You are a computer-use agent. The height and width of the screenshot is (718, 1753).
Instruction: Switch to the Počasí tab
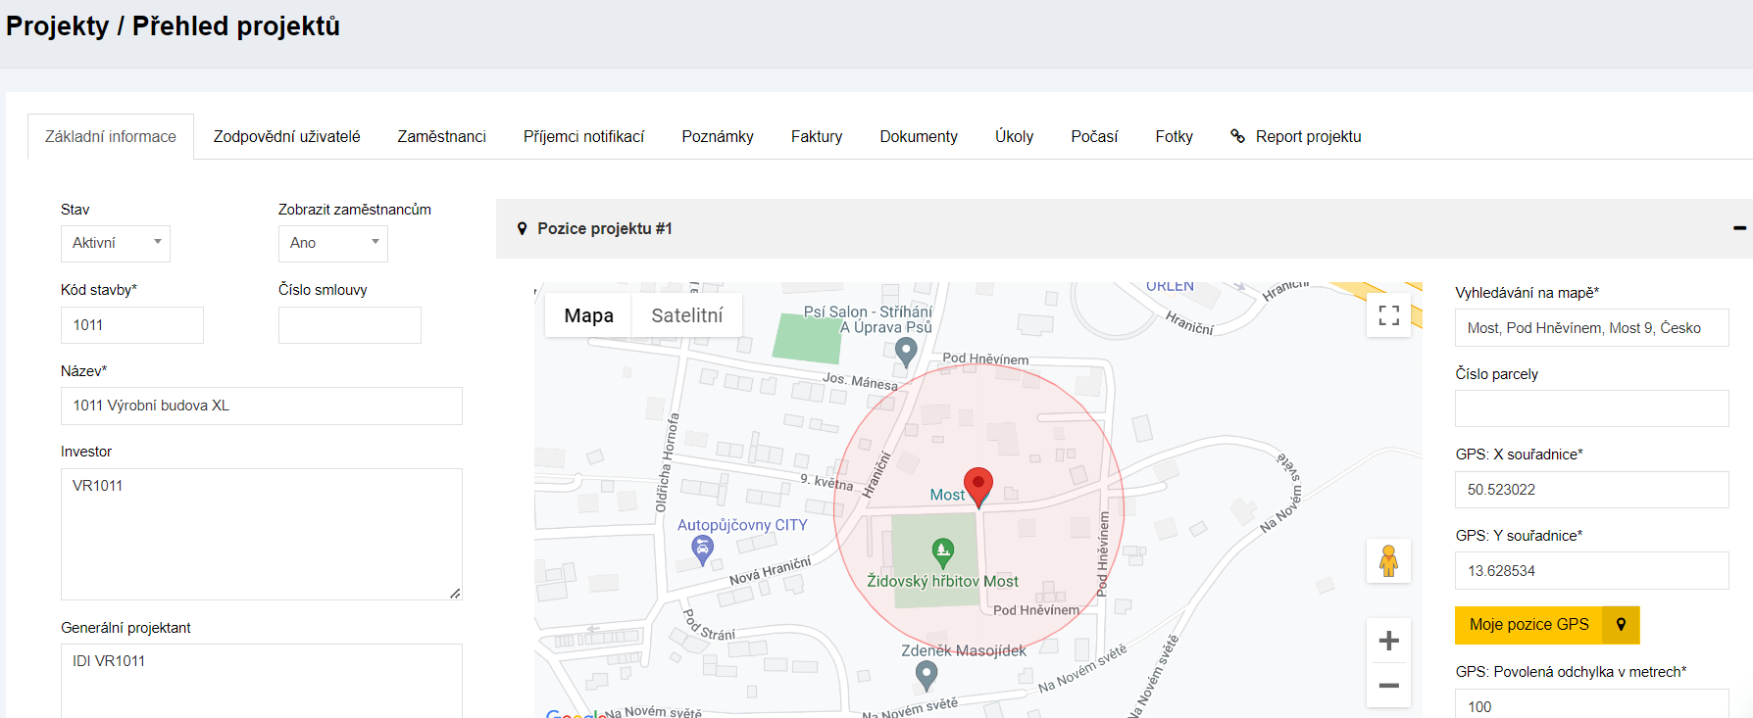coord(1093,137)
